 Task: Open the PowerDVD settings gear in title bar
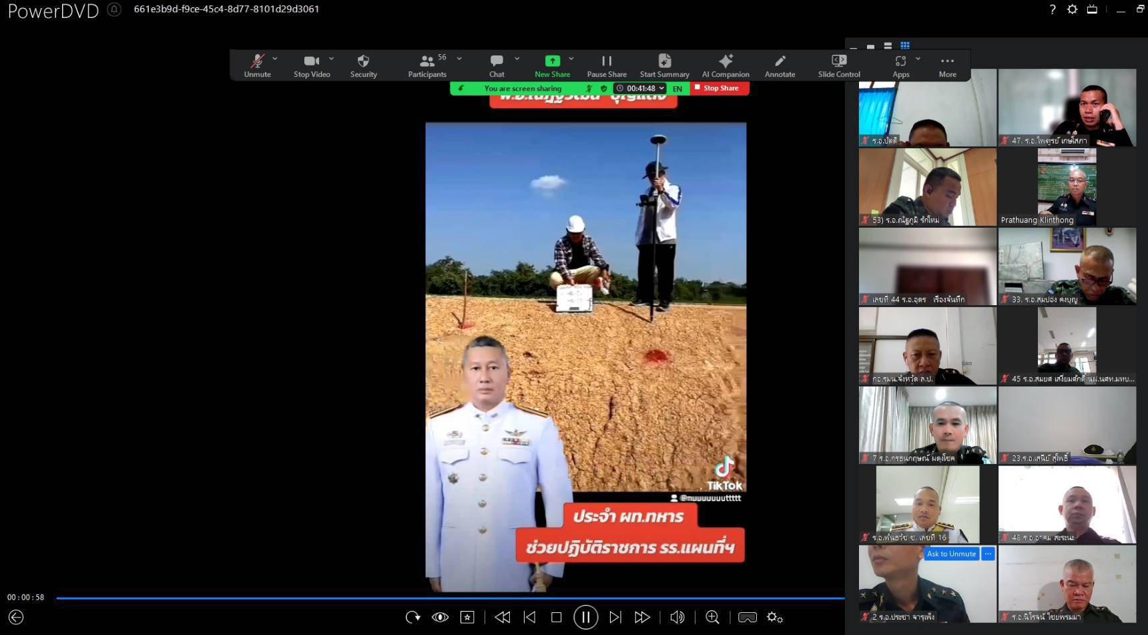coord(1072,9)
